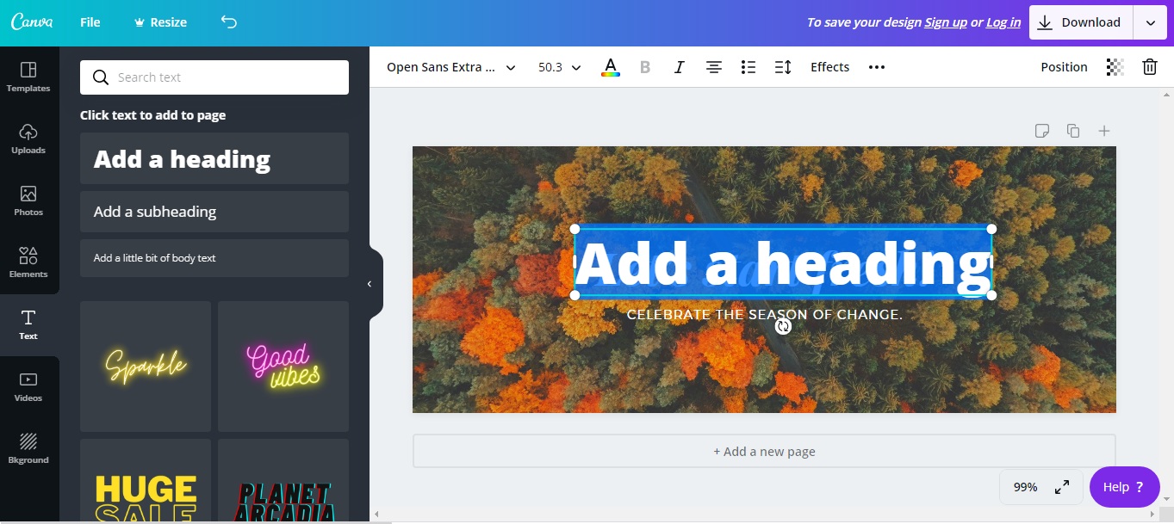Choose the Sparkle neon text style
The image size is (1174, 524).
point(146,367)
